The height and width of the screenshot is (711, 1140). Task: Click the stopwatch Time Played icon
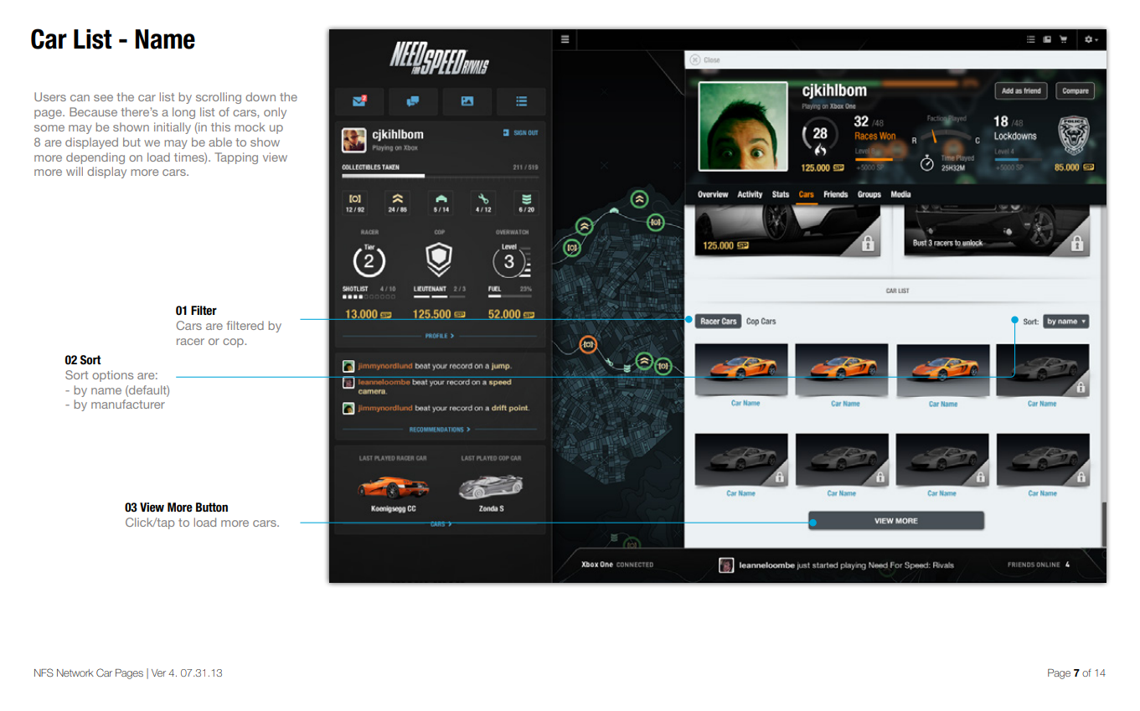pos(926,163)
